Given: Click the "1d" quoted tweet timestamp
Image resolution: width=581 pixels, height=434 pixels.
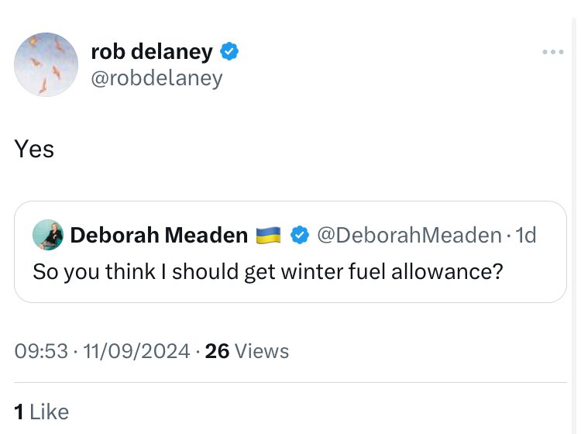Looking at the screenshot, I should pyautogui.click(x=527, y=236).
